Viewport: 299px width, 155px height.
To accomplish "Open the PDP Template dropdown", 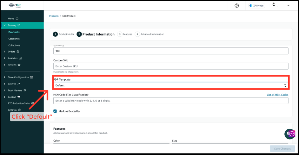I will tap(171, 85).
